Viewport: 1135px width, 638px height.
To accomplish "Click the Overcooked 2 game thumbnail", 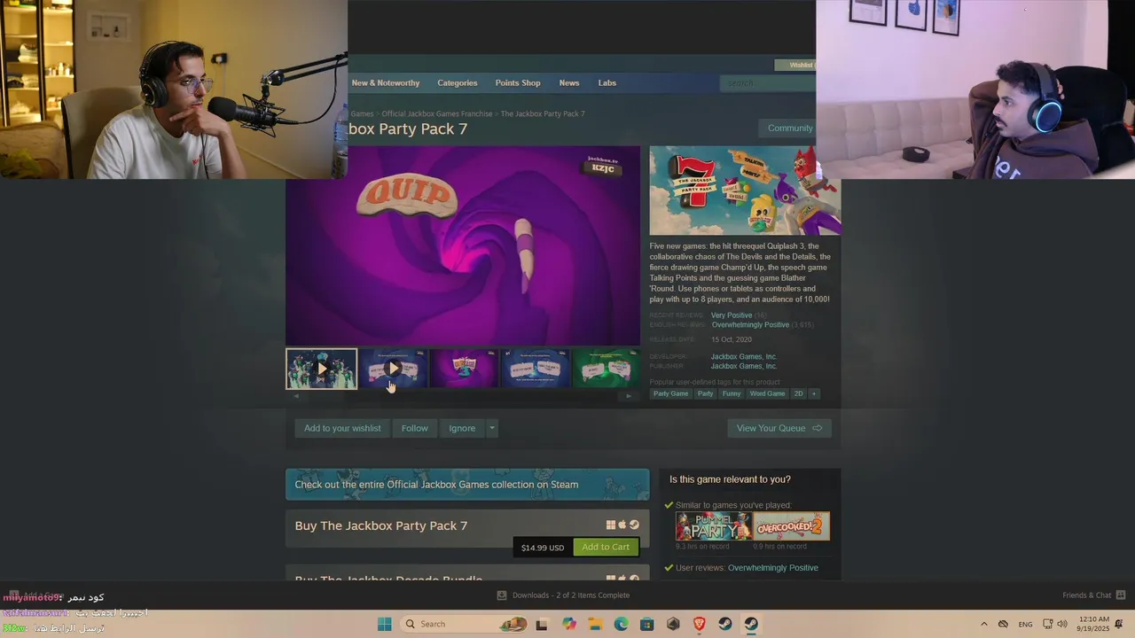I will (792, 525).
